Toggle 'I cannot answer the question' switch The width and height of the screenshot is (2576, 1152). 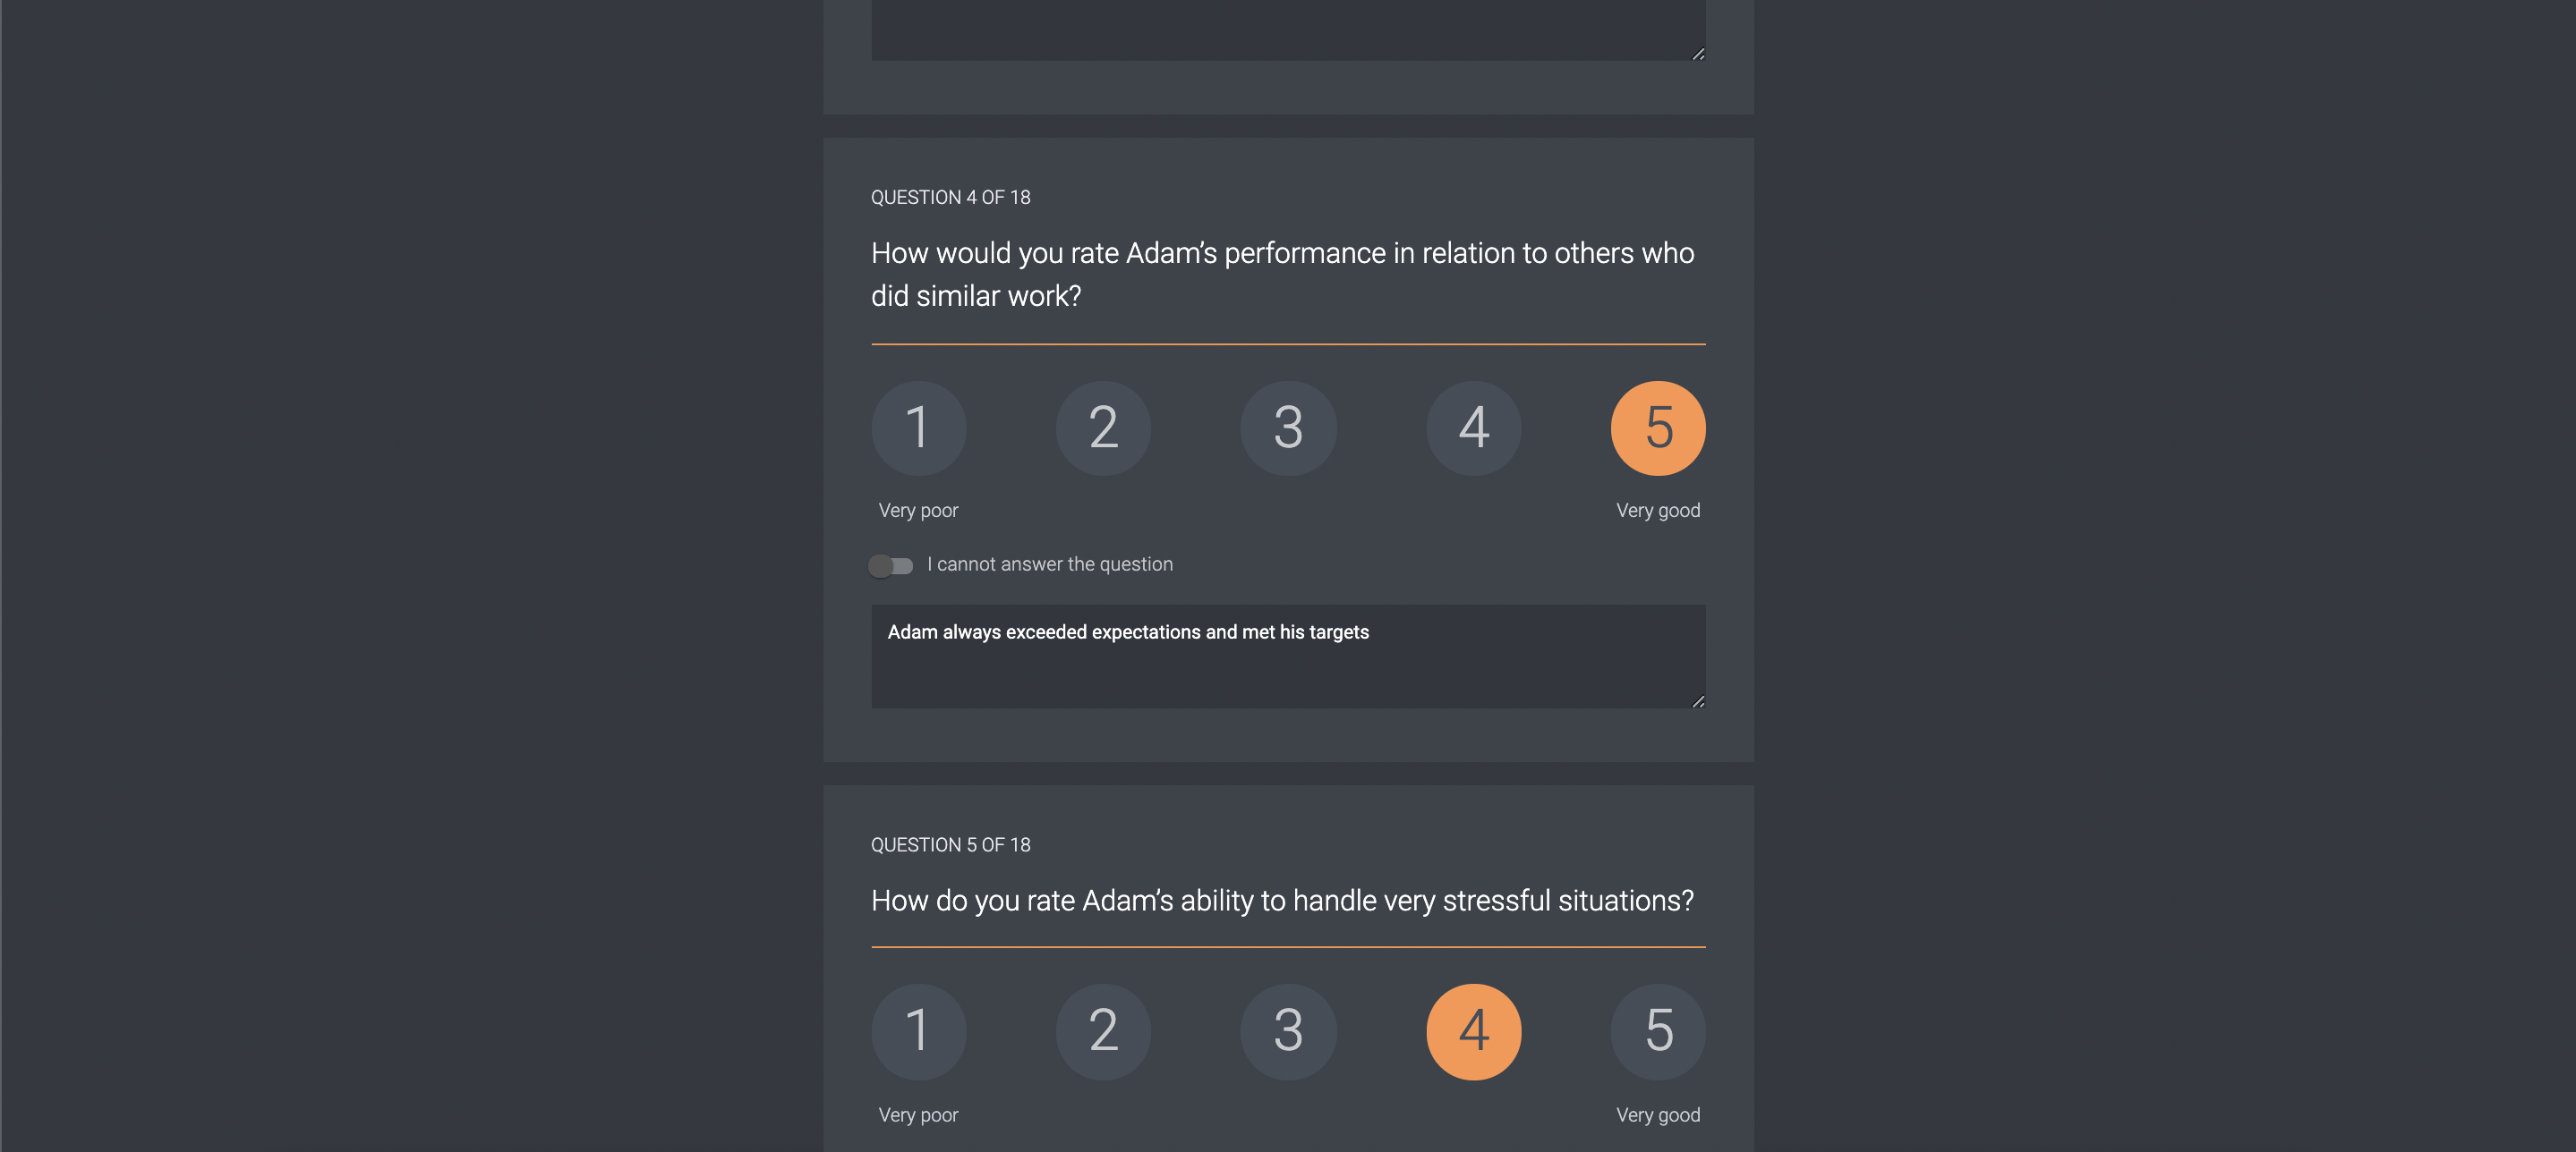click(x=890, y=565)
